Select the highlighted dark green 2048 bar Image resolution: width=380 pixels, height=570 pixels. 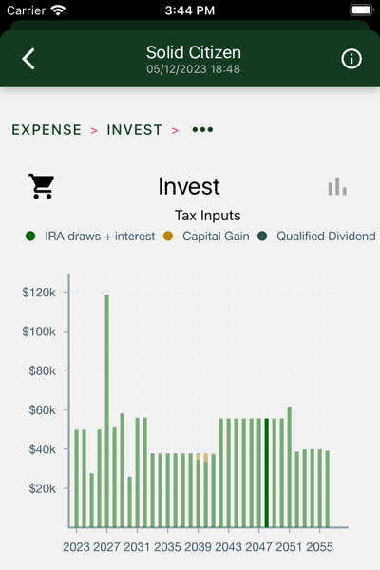click(x=267, y=473)
